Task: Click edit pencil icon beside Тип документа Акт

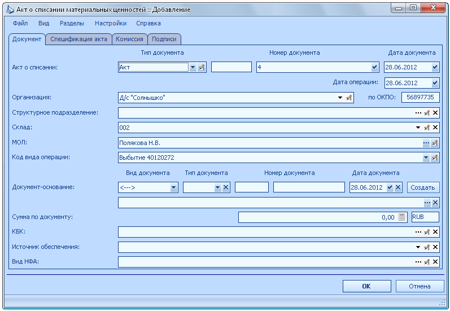Action: tap(202, 67)
